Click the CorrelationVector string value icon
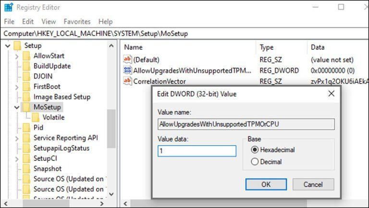This screenshot has width=369, height=208. pyautogui.click(x=127, y=81)
